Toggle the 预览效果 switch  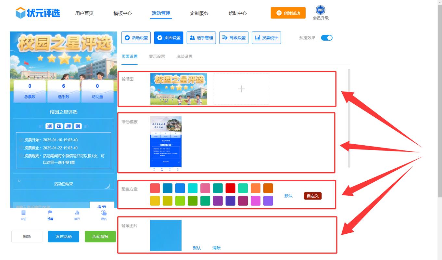tap(326, 38)
